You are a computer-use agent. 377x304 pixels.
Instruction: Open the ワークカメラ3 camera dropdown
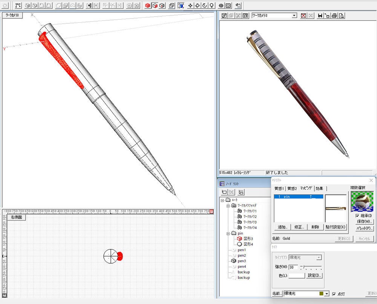click(294, 16)
